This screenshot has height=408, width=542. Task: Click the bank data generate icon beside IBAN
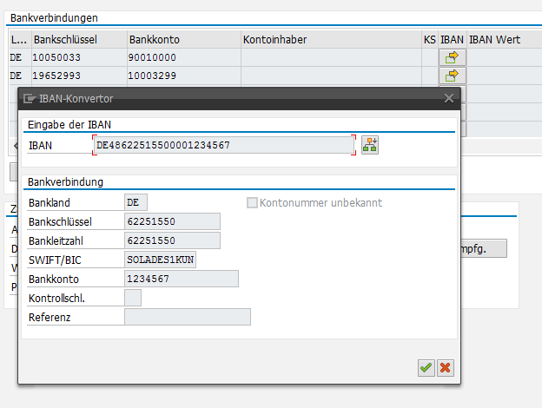(371, 145)
